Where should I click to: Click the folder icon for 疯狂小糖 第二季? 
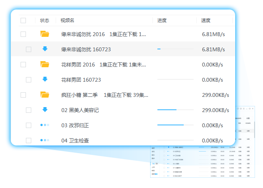tap(45, 95)
